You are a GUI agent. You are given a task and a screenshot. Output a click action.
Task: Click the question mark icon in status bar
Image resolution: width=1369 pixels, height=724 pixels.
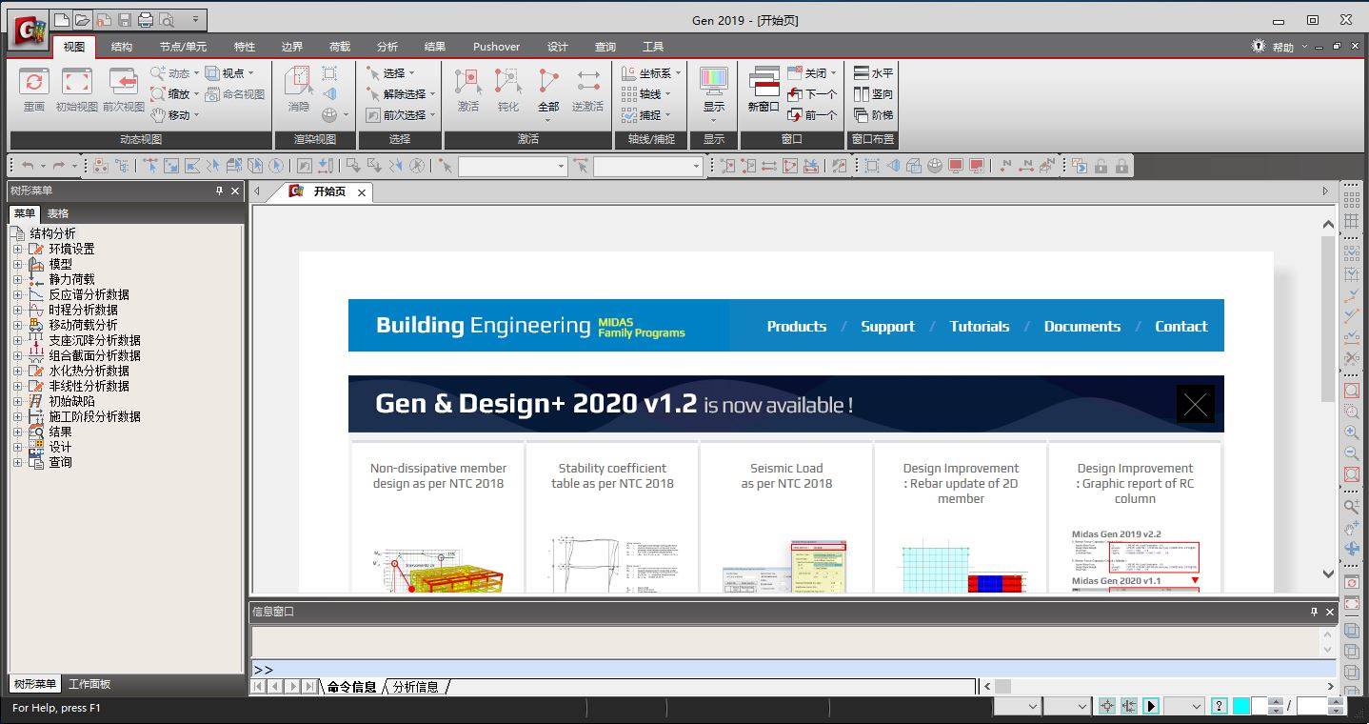pos(1220,706)
